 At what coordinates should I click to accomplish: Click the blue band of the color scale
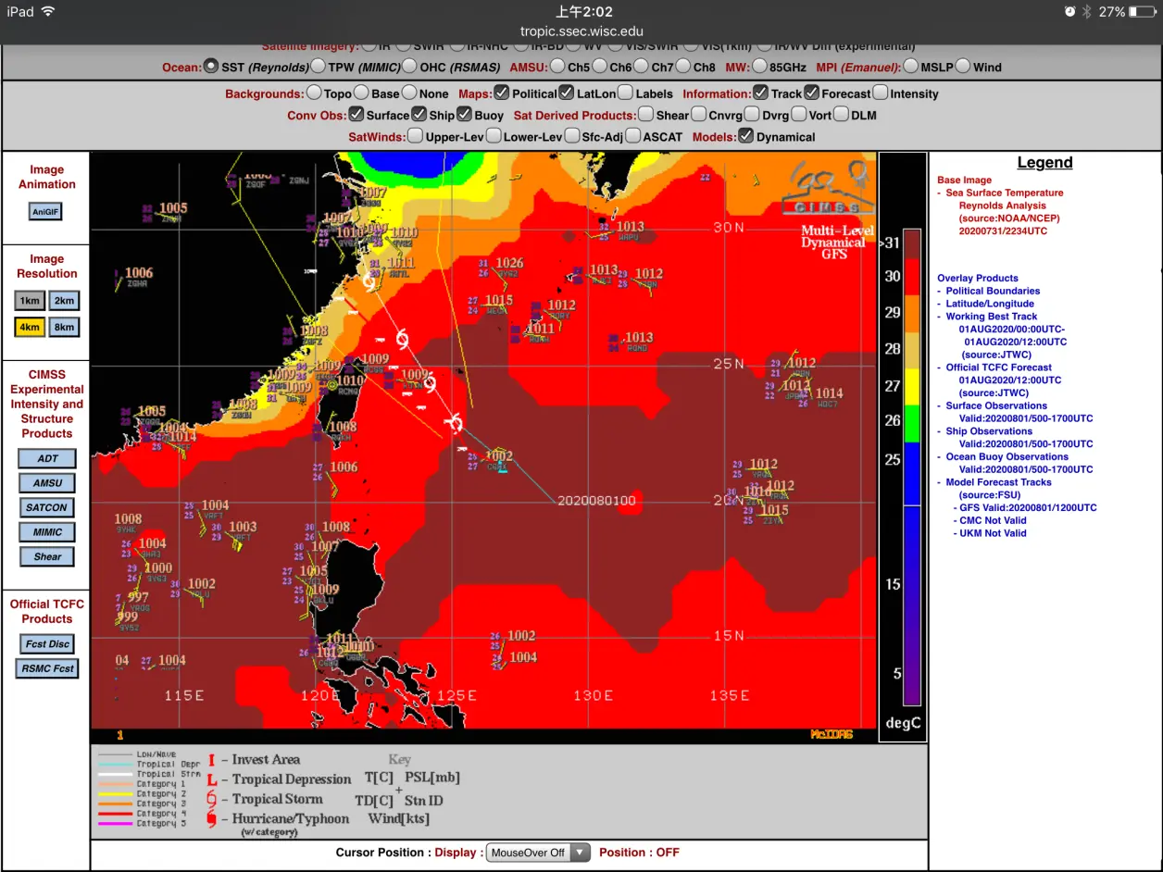click(914, 474)
